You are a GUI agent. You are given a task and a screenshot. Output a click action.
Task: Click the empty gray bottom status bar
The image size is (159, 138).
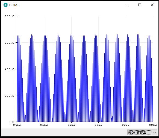[x=64, y=133]
